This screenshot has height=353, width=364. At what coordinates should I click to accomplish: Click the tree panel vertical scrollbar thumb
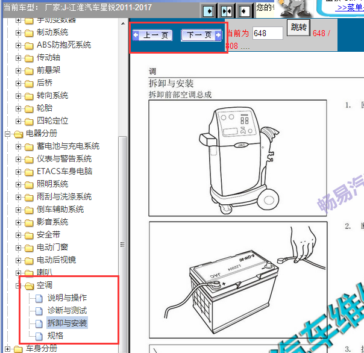tap(123, 245)
